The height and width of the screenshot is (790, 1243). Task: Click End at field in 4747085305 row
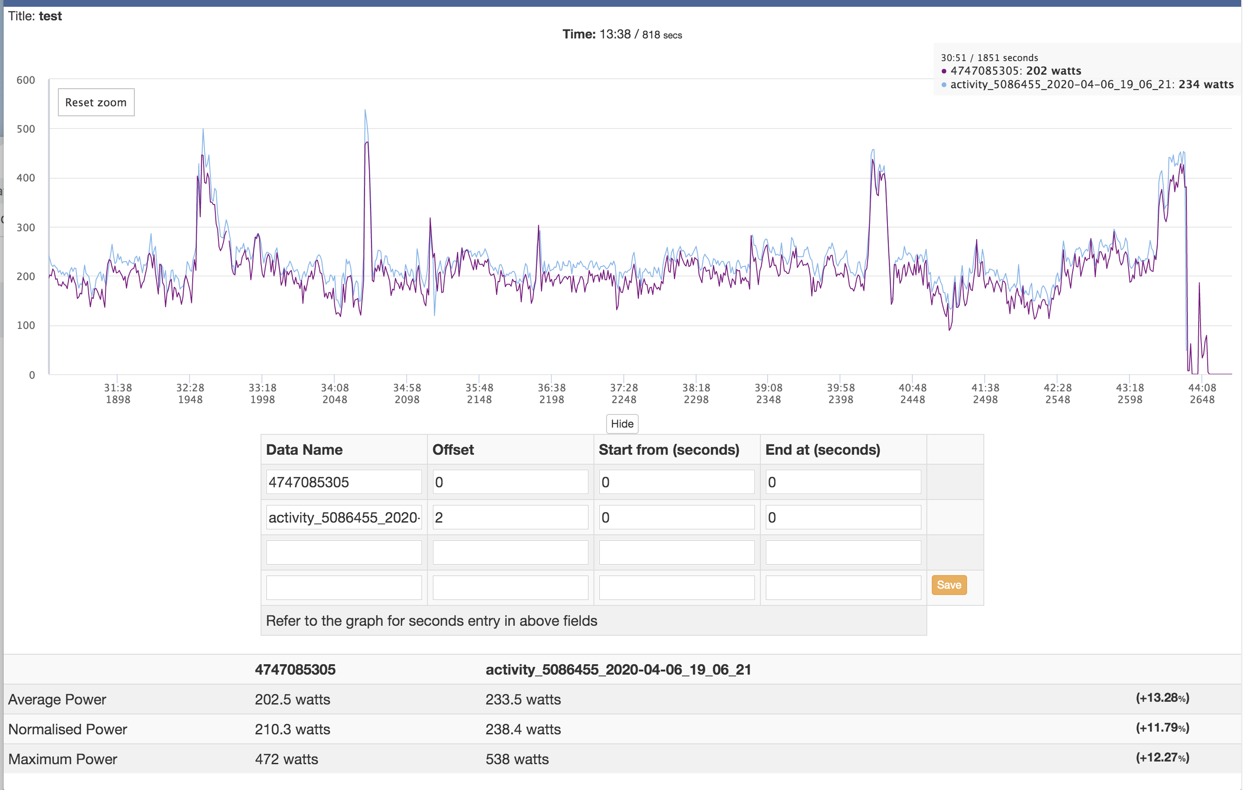coord(844,482)
